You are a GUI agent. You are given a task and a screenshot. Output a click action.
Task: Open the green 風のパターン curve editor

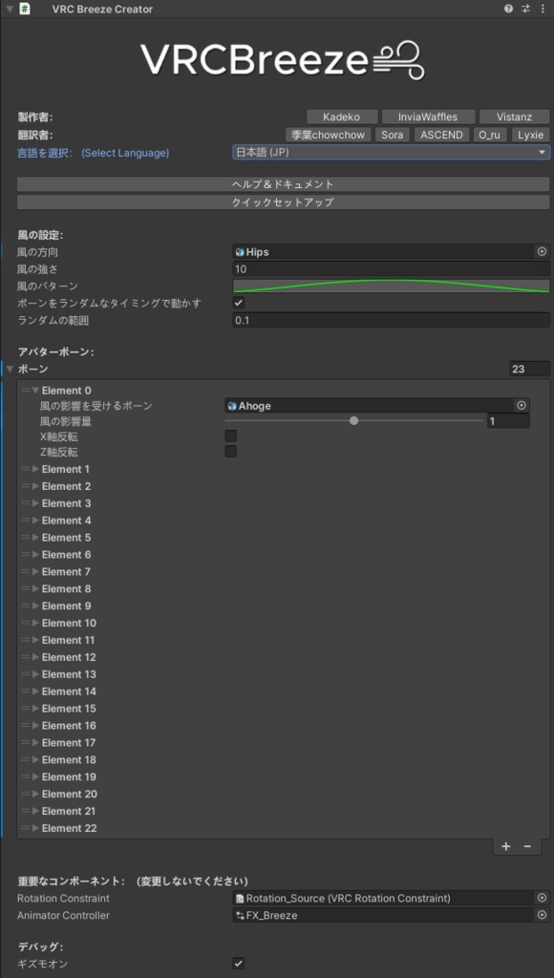point(392,286)
